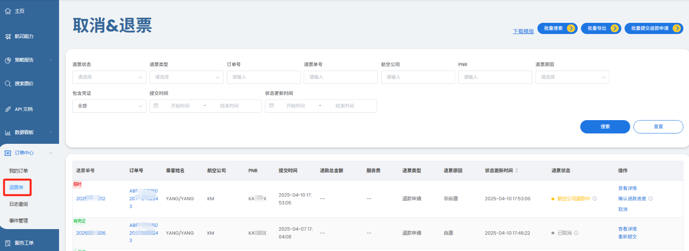Click the 搜索票价 magnifier icon
689x251 pixels.
tap(8, 84)
